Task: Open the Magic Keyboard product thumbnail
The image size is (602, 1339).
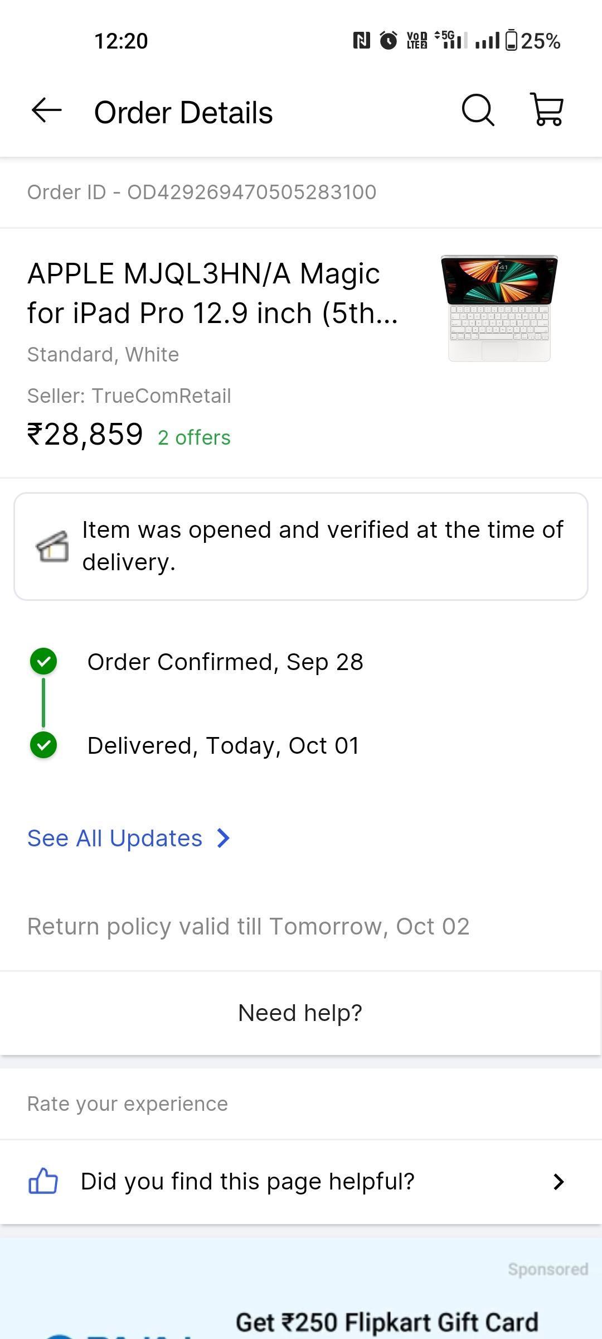Action: click(x=499, y=309)
